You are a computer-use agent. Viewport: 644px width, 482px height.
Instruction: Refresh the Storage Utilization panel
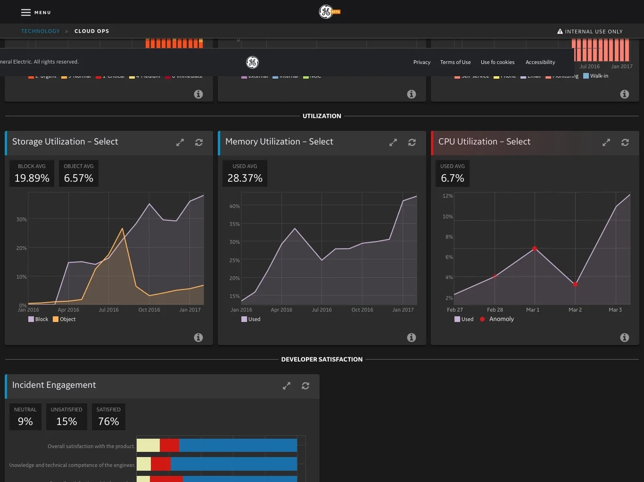point(199,142)
